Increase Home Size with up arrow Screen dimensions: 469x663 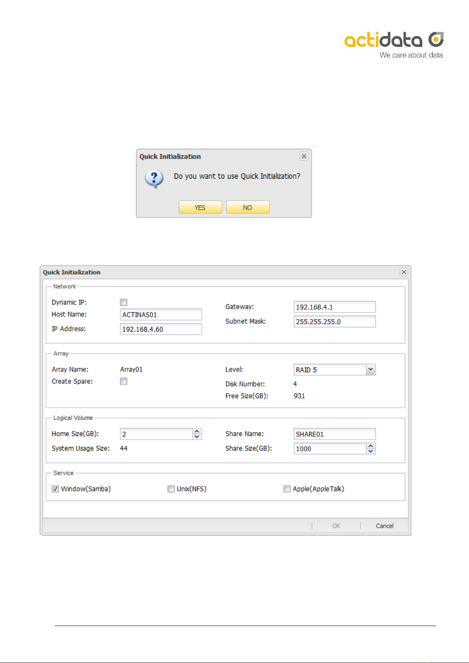(x=197, y=431)
